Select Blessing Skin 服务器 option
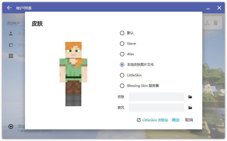 (x=122, y=86)
